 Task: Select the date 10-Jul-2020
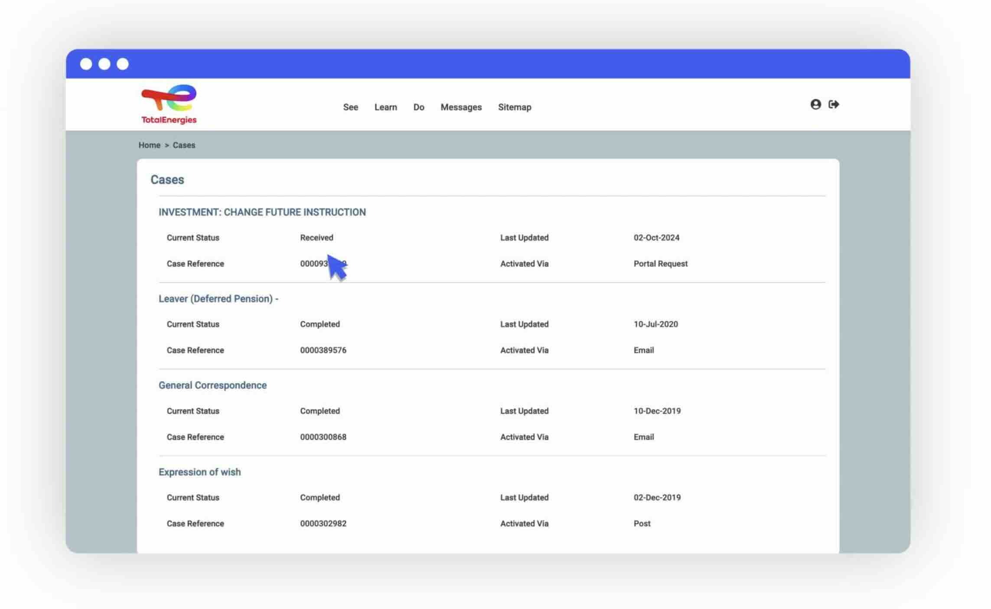pyautogui.click(x=655, y=324)
